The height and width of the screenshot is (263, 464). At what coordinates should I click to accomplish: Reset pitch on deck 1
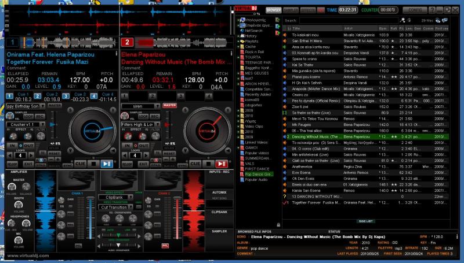point(55,154)
